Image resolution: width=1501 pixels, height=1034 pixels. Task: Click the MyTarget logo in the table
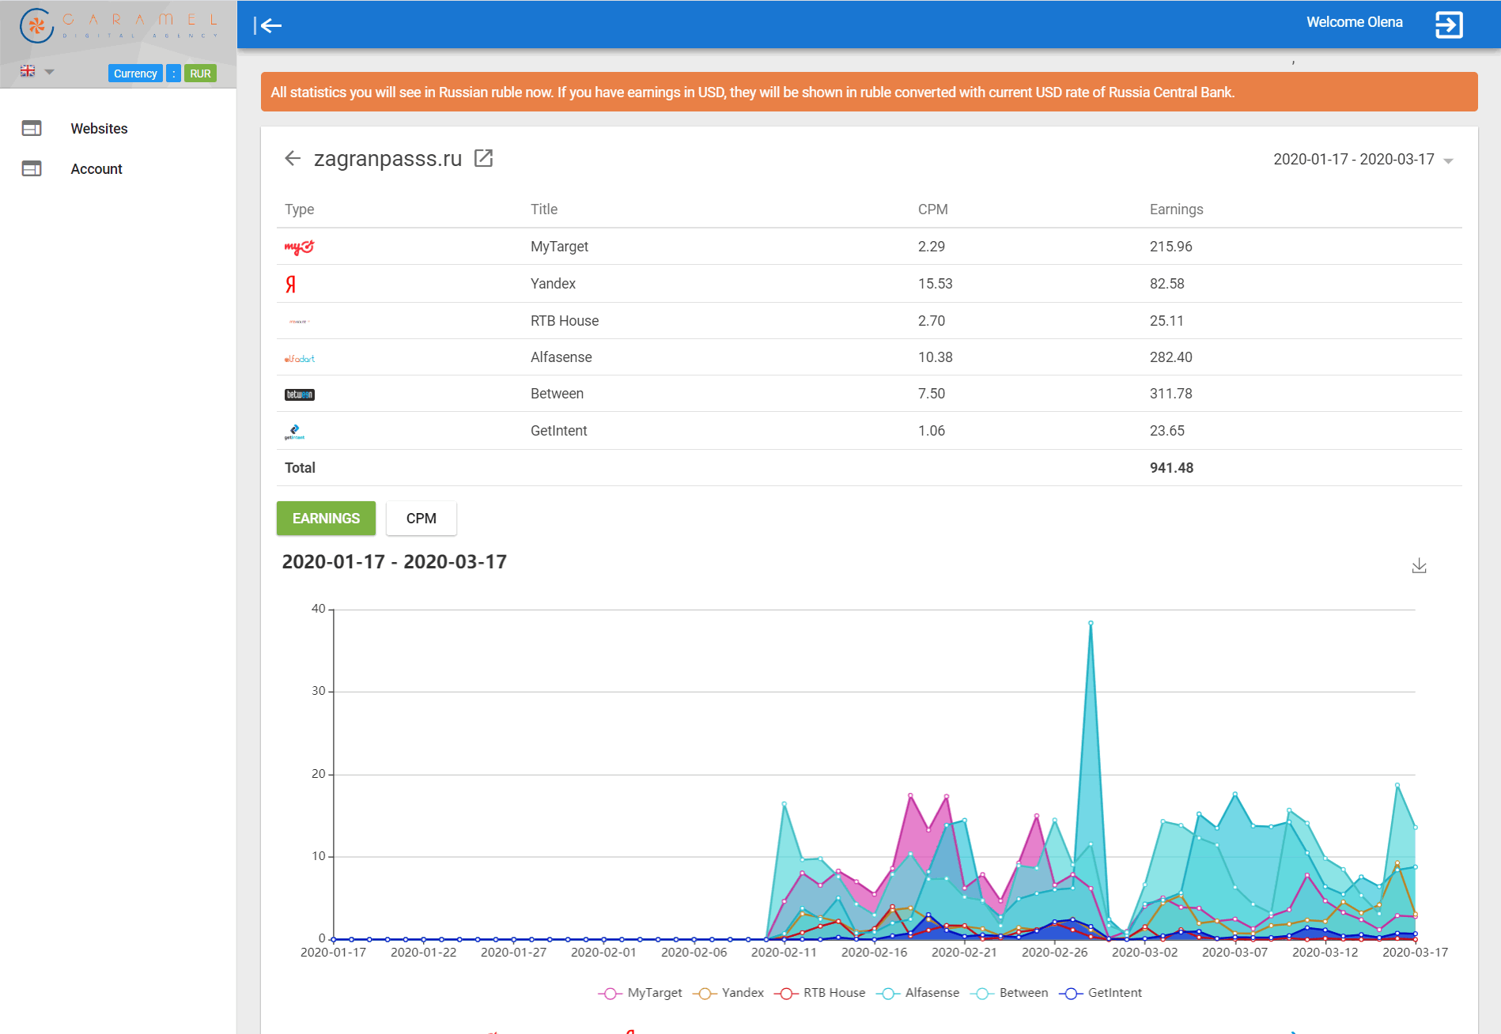tap(299, 247)
